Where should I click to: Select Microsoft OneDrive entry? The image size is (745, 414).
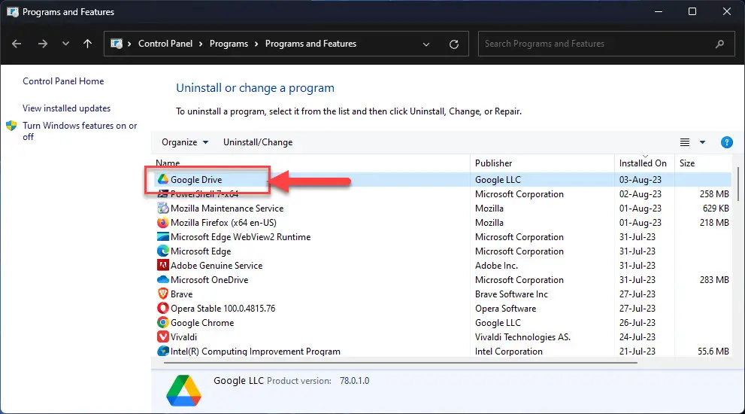click(209, 280)
